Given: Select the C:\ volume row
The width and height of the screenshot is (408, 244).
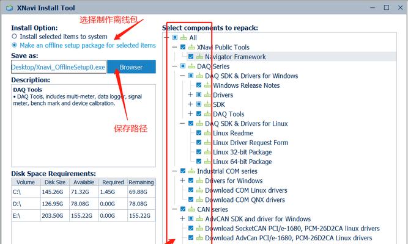Looking at the screenshot, I should click(83, 192).
